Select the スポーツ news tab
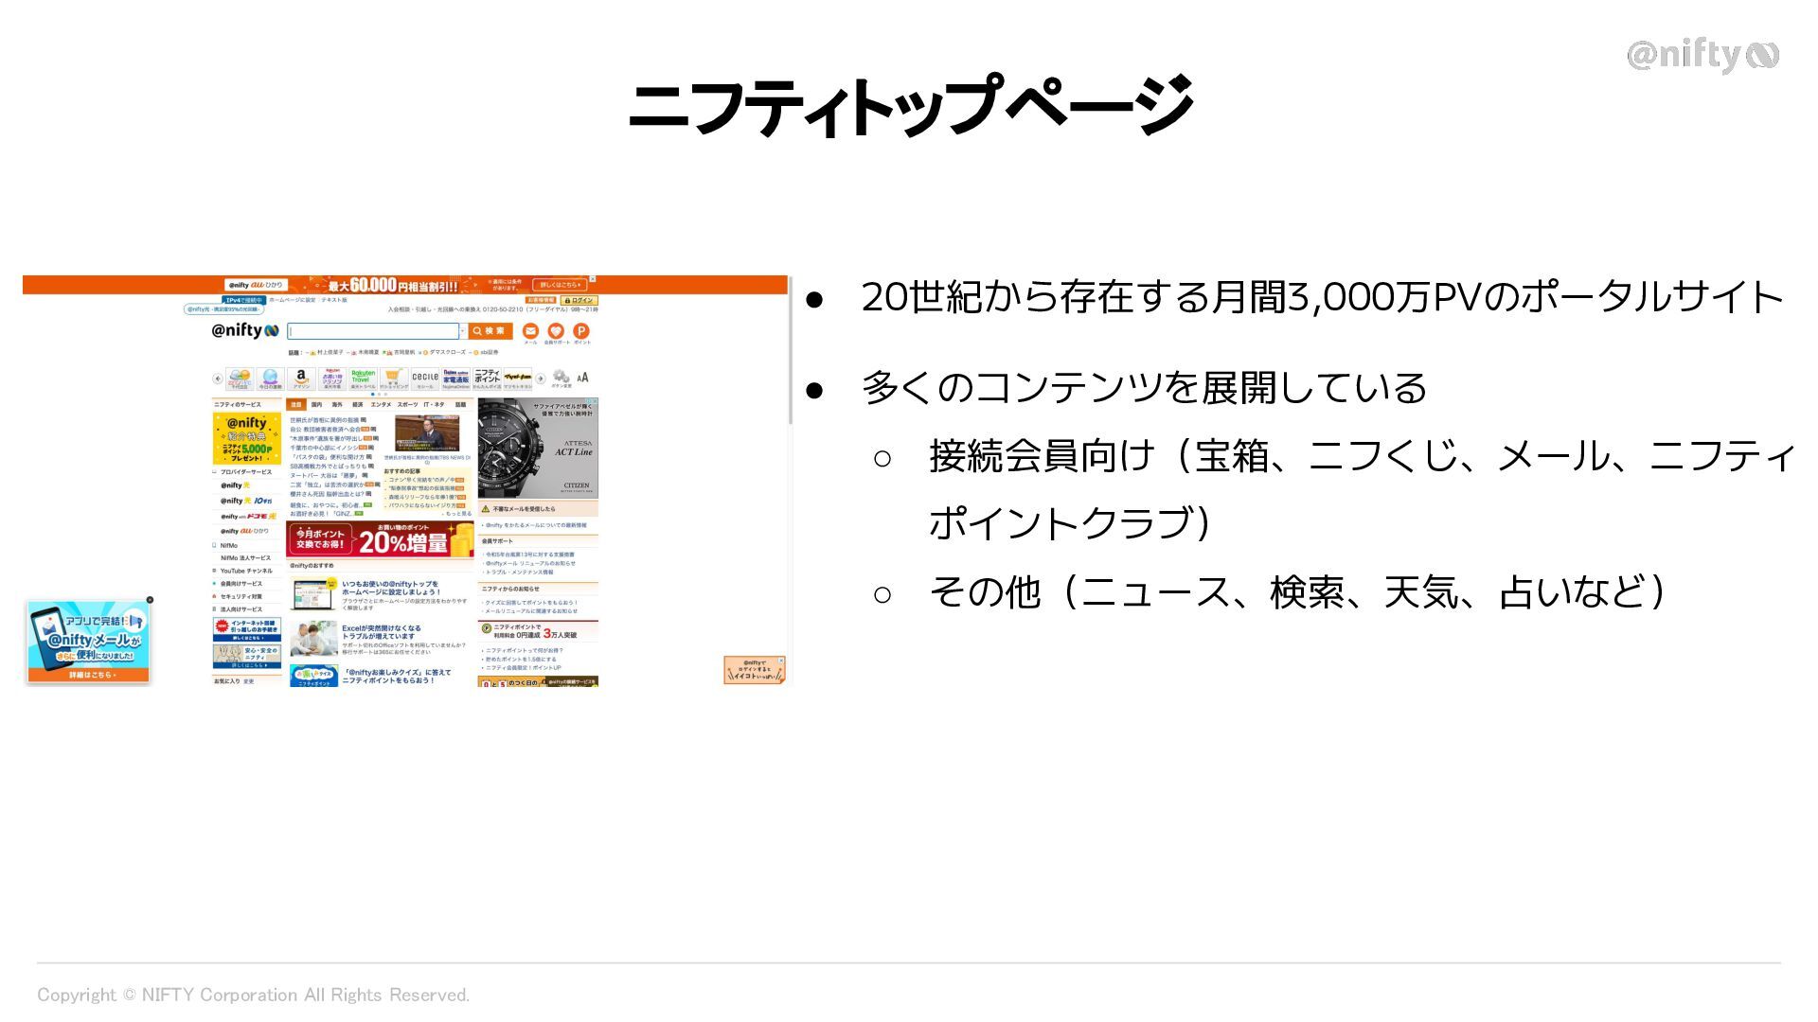1818x1022 pixels. [407, 404]
